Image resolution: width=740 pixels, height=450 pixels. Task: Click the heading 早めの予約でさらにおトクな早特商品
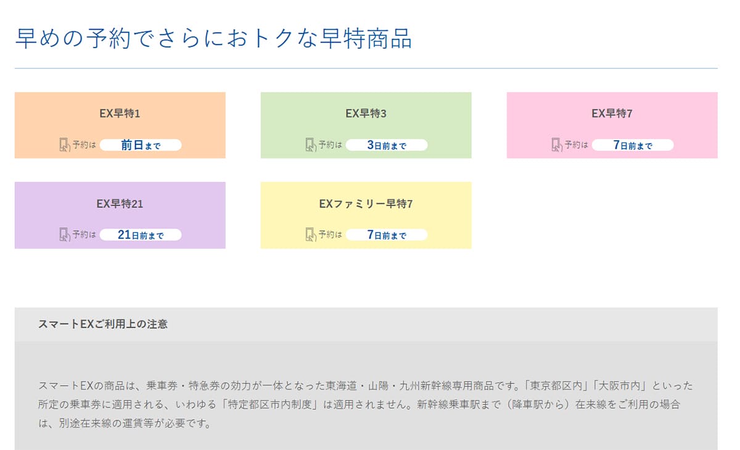[213, 38]
